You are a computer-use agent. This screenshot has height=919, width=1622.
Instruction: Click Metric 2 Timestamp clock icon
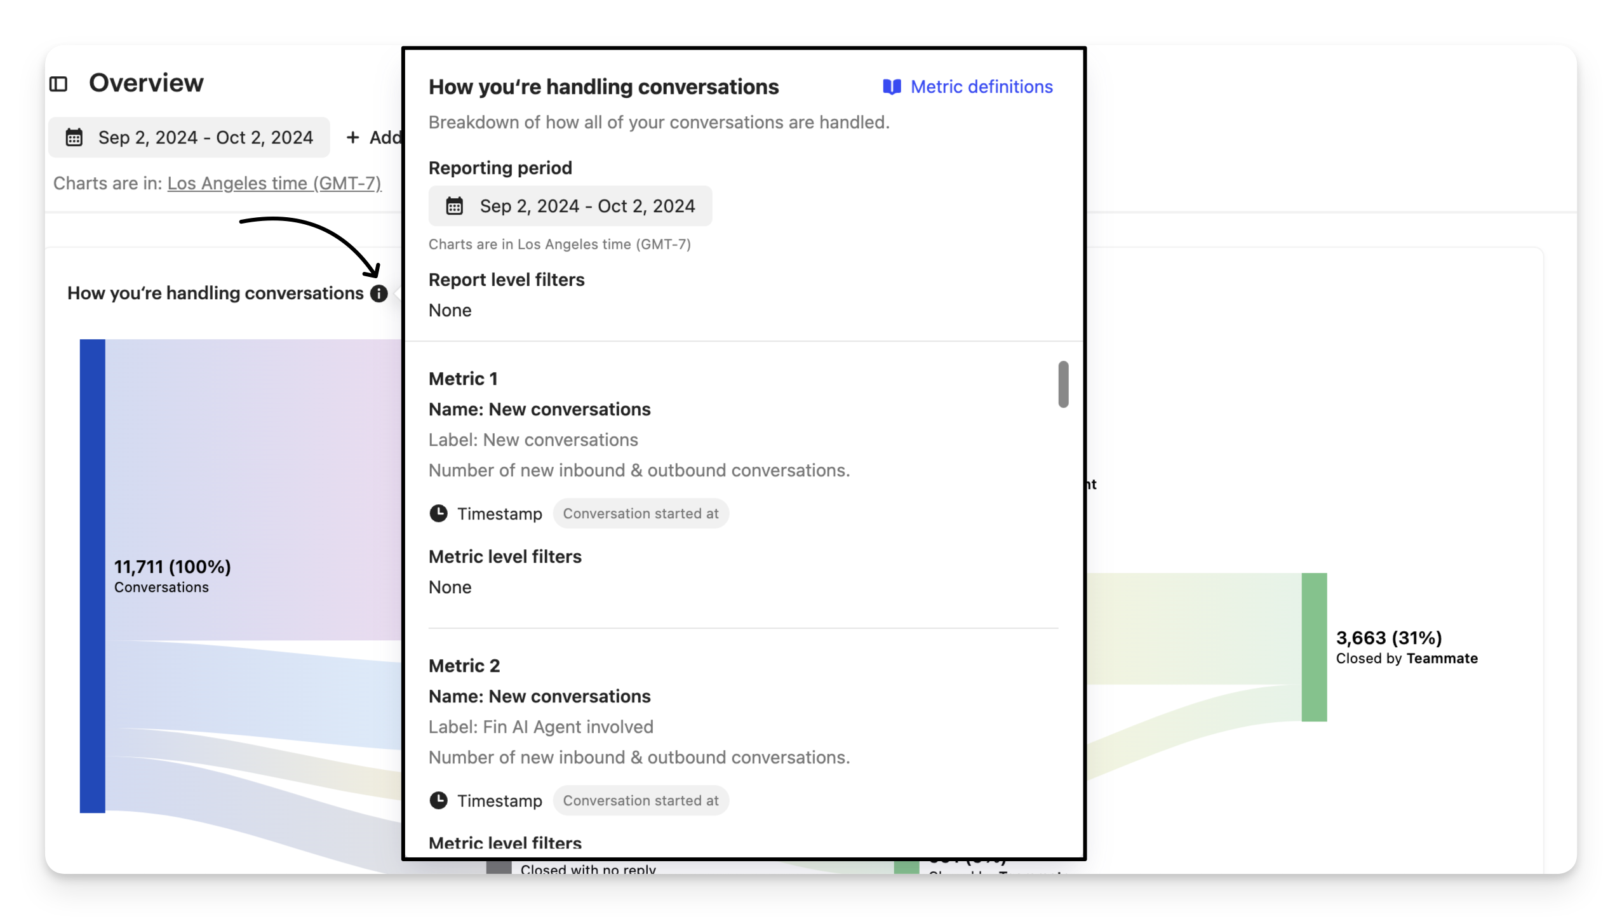point(439,800)
